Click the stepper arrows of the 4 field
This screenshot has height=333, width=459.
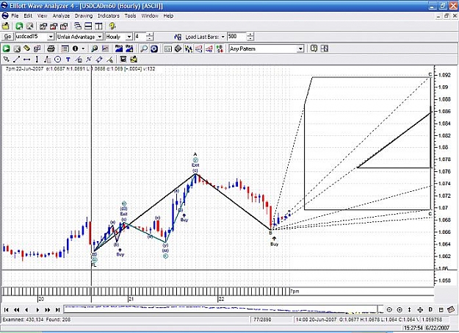(x=150, y=37)
